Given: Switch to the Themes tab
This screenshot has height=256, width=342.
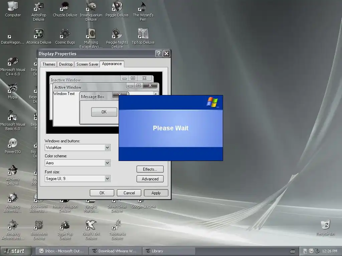Looking at the screenshot, I should coord(49,64).
